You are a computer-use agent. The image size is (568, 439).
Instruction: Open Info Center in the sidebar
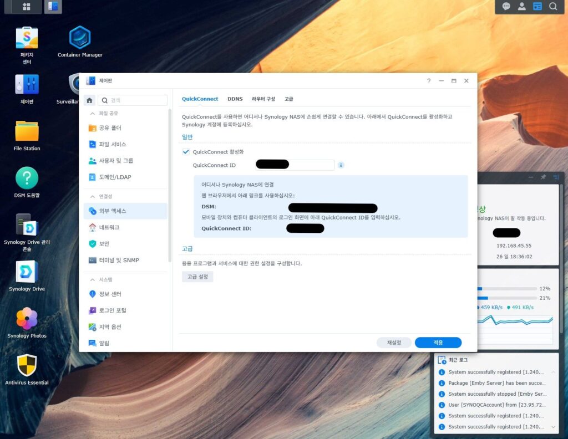[x=125, y=294]
